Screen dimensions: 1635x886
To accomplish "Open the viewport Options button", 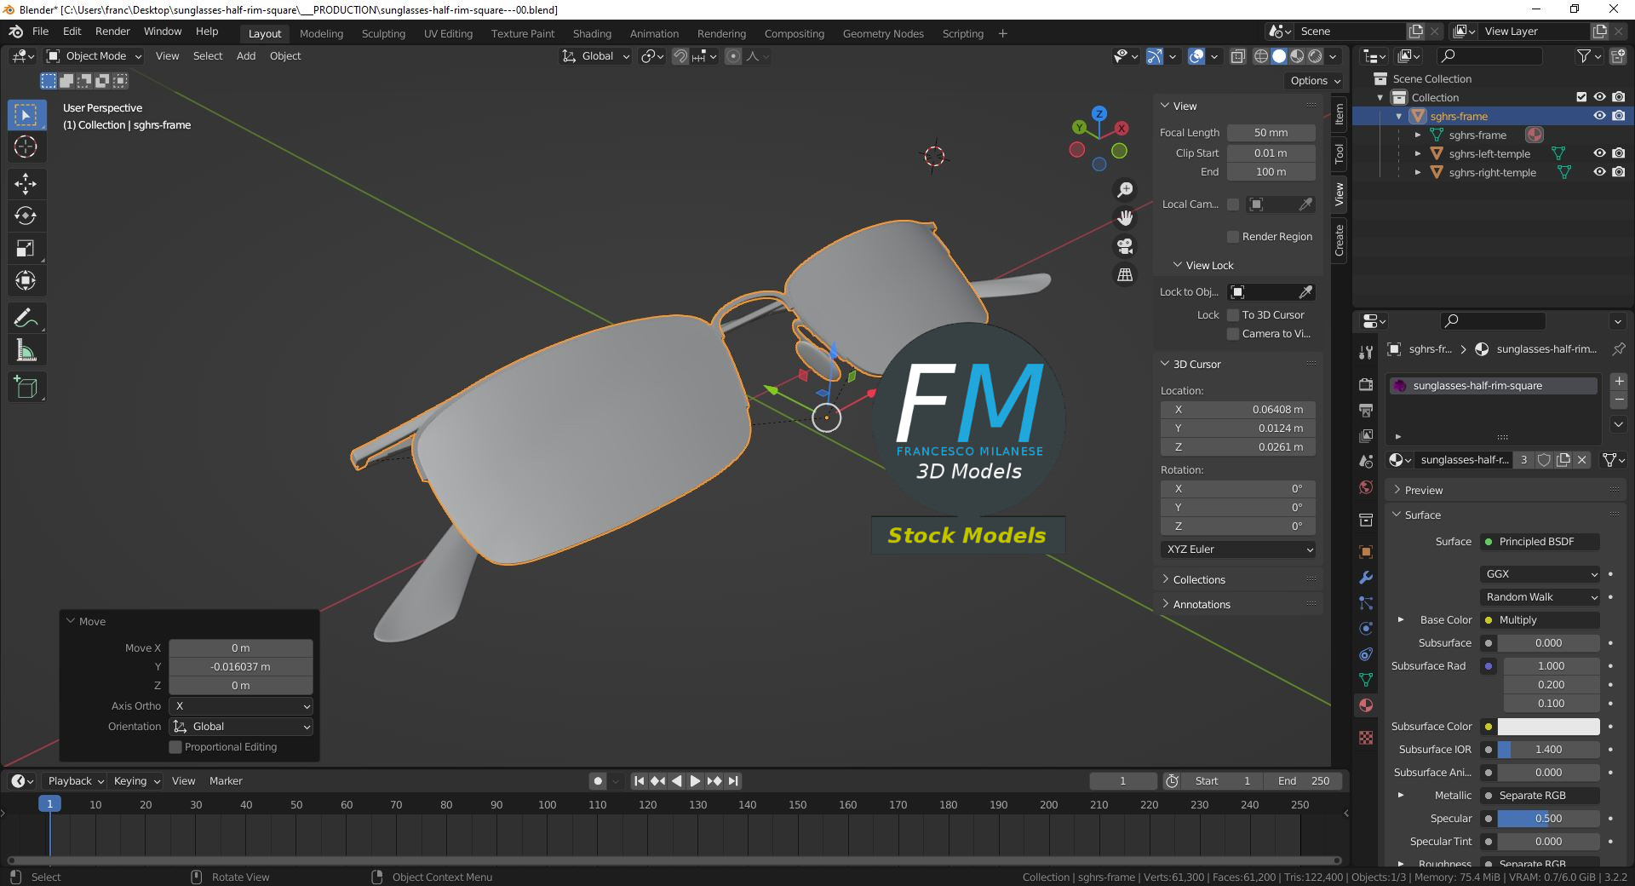I will click(1314, 81).
